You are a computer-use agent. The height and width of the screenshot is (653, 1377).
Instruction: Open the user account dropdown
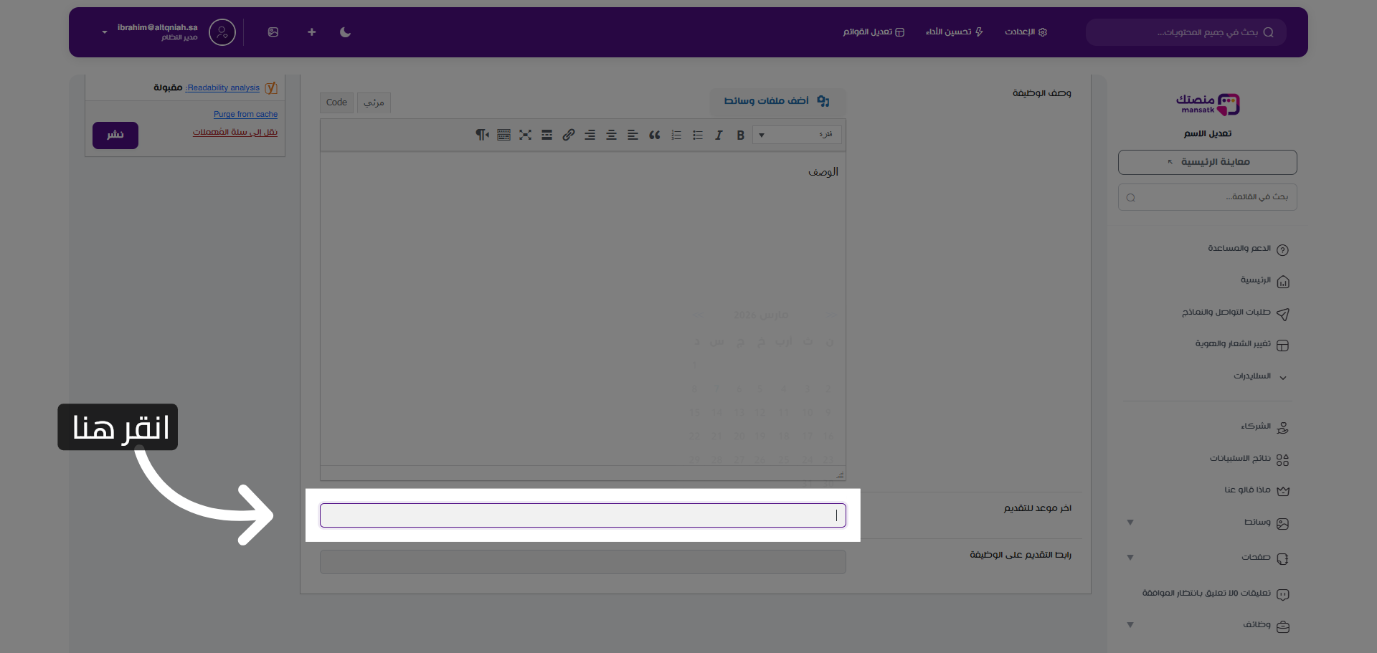(105, 32)
